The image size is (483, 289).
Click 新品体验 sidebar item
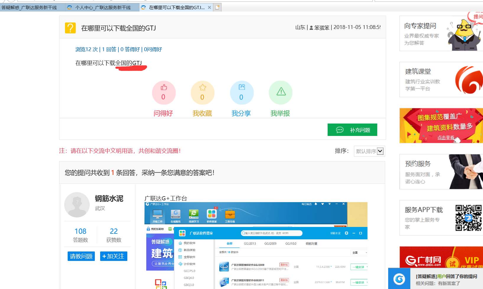pyautogui.click(x=187, y=250)
